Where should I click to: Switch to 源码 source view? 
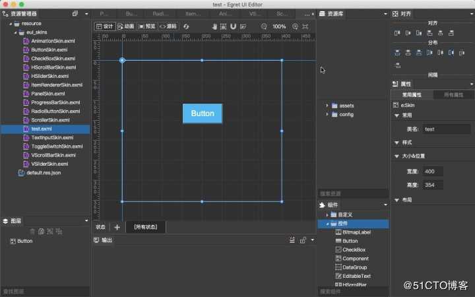(x=168, y=26)
